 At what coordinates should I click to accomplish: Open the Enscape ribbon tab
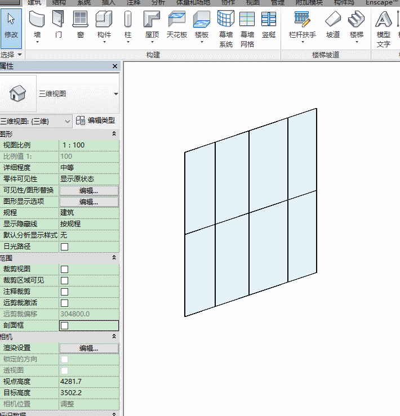tap(382, 3)
